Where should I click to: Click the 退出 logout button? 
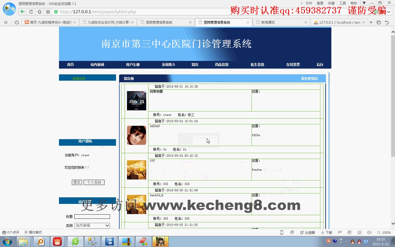click(x=77, y=182)
